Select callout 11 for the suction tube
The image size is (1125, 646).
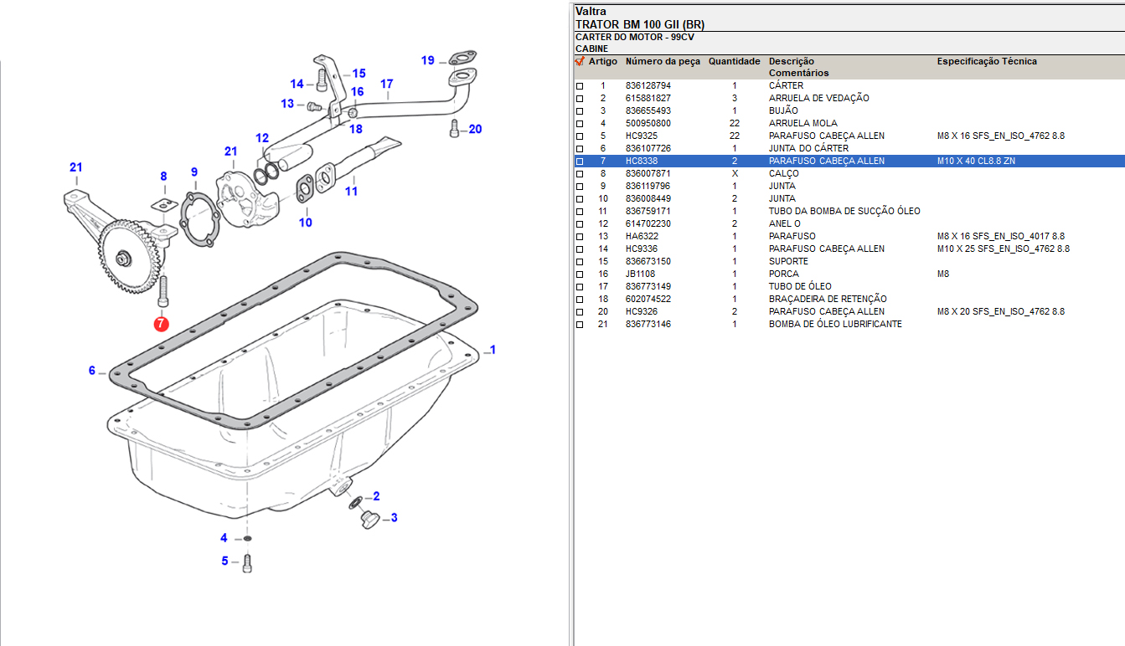point(351,191)
